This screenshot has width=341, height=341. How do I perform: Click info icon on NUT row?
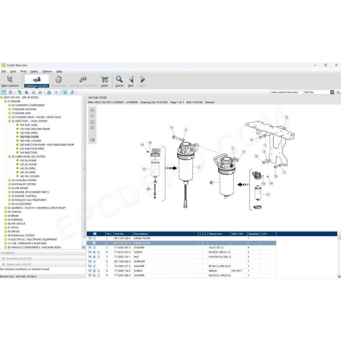tap(98, 257)
